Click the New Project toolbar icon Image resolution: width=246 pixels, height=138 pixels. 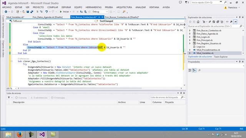coord(18,12)
